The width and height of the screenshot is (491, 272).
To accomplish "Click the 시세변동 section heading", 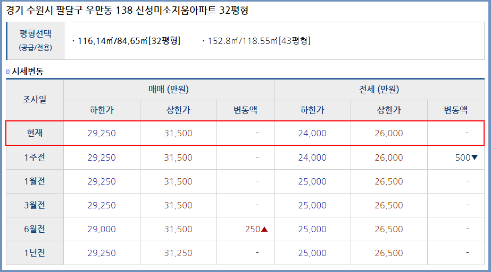I will point(28,72).
